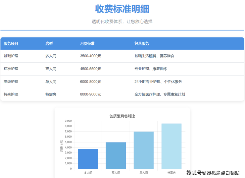Click the 服务项目 column header
The height and width of the screenshot is (178, 245).
pyautogui.click(x=11, y=43)
